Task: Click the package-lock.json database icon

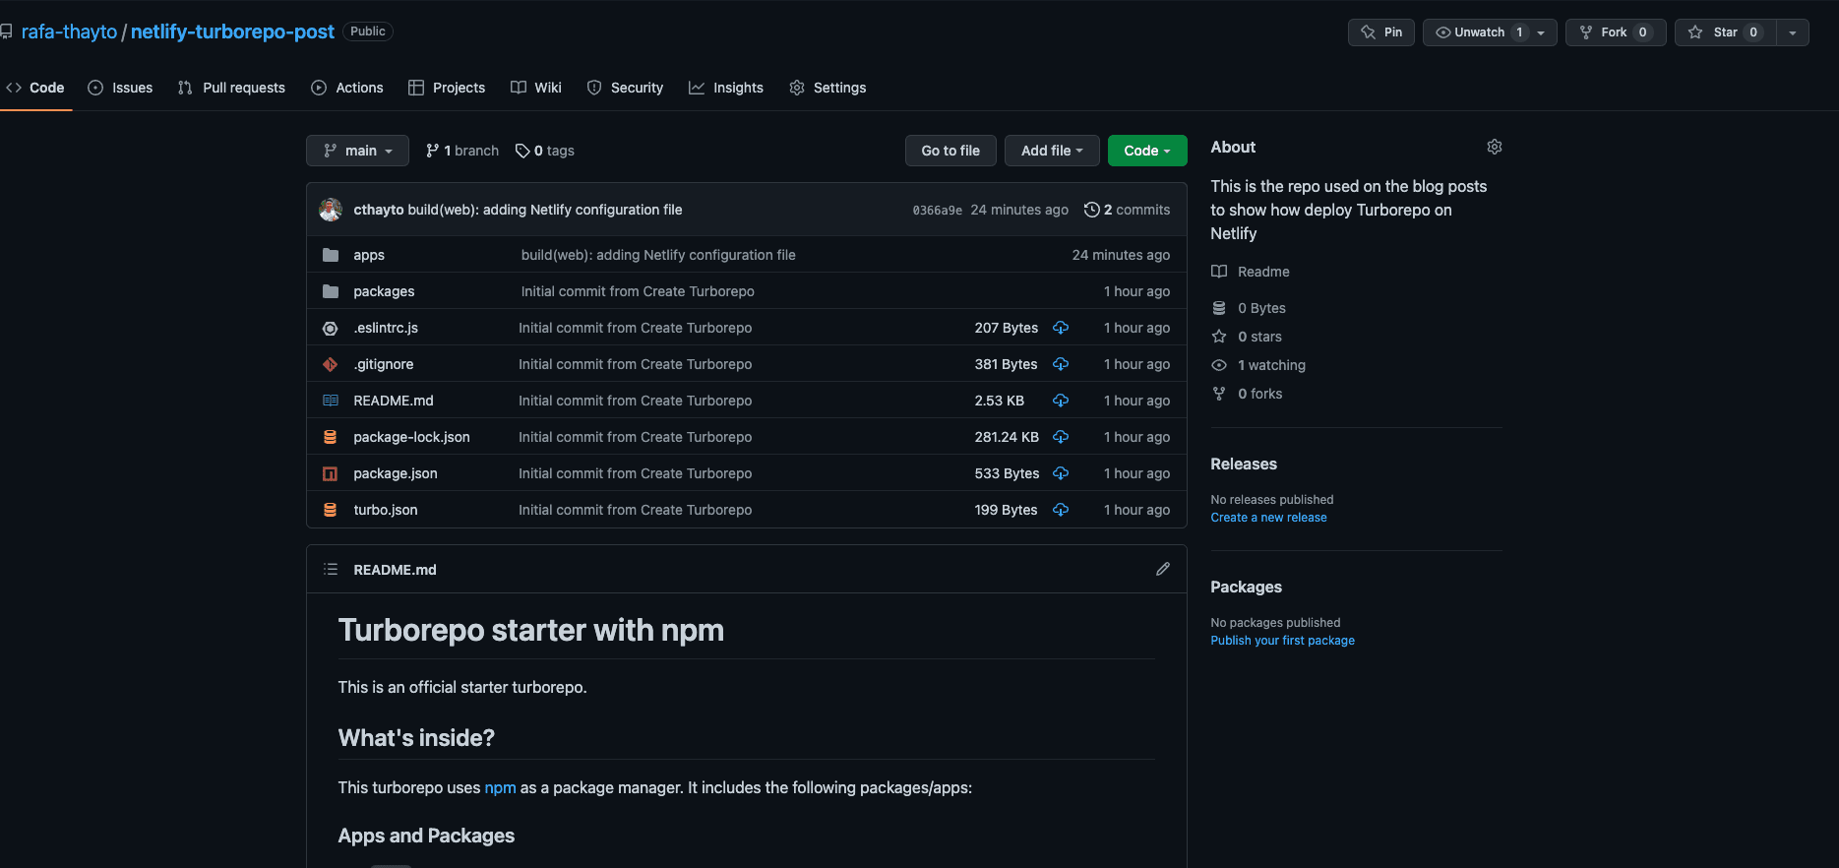Action: pos(331,437)
